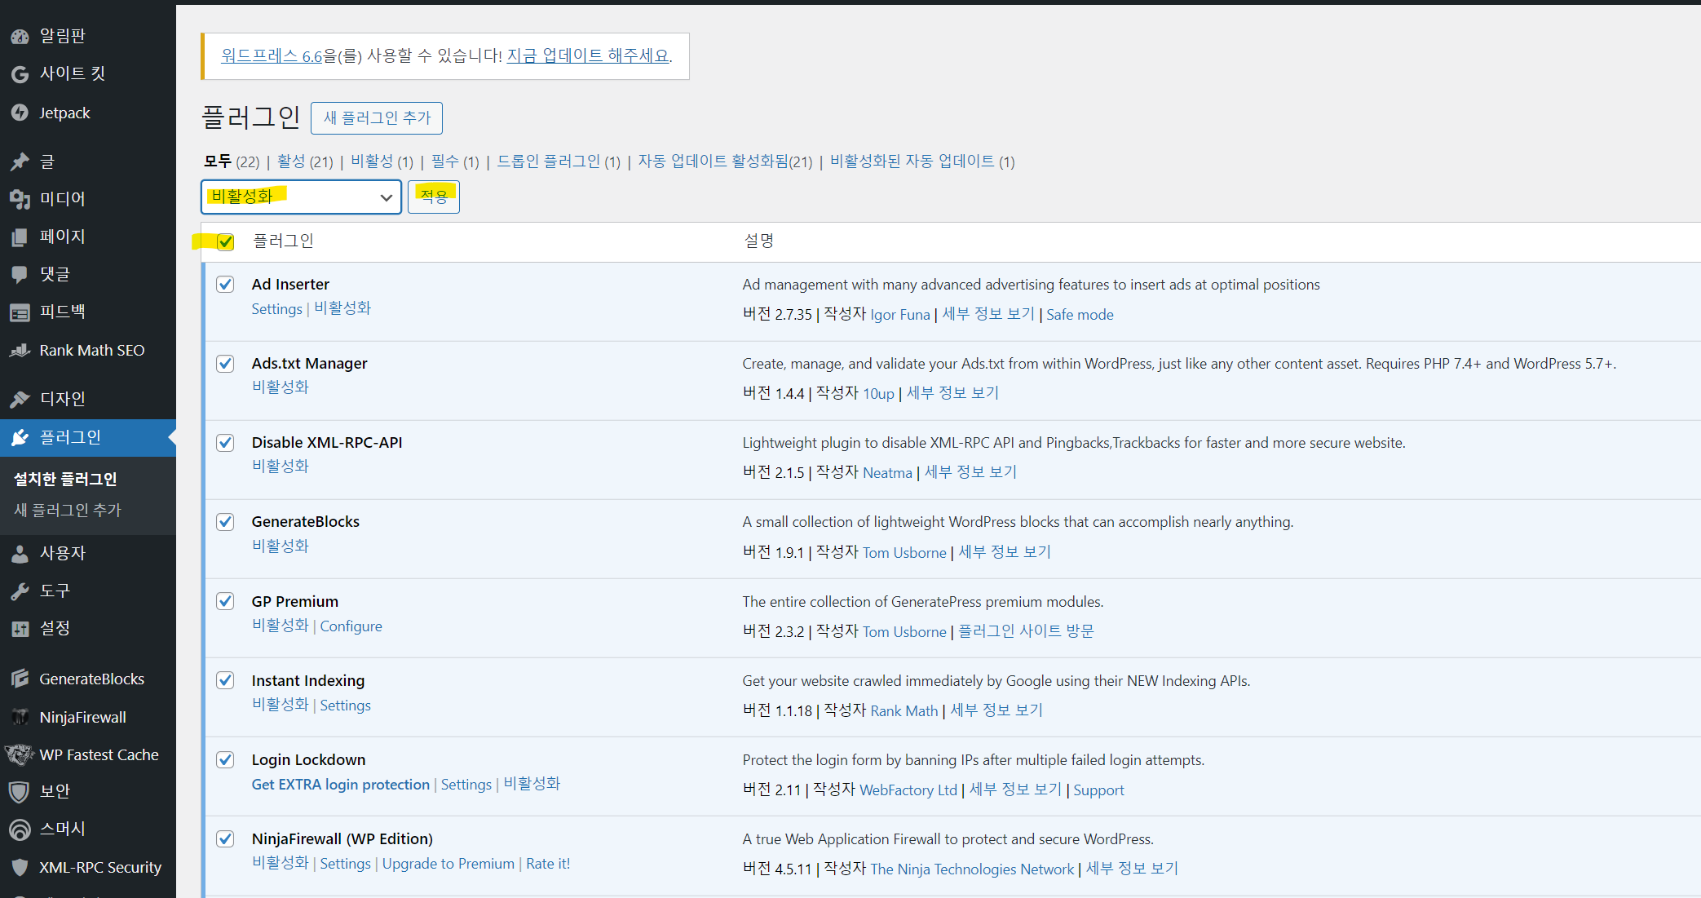Image resolution: width=1701 pixels, height=898 pixels.
Task: Follow the 지금 업데이트 해주세요 link
Action: [x=588, y=55]
